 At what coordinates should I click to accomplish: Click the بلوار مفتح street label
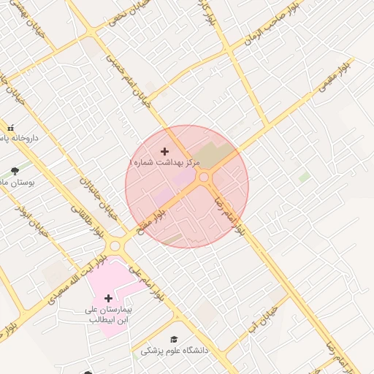(x=151, y=221)
